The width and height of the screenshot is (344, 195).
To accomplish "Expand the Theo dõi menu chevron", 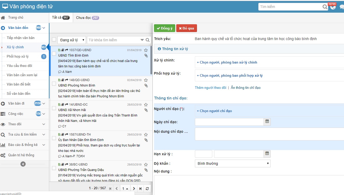I will point(44,124).
